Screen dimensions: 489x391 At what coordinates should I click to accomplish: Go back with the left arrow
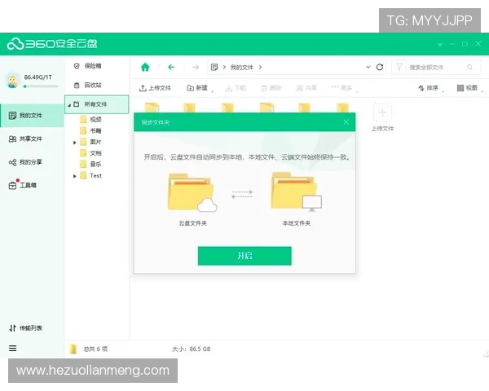pyautogui.click(x=171, y=67)
